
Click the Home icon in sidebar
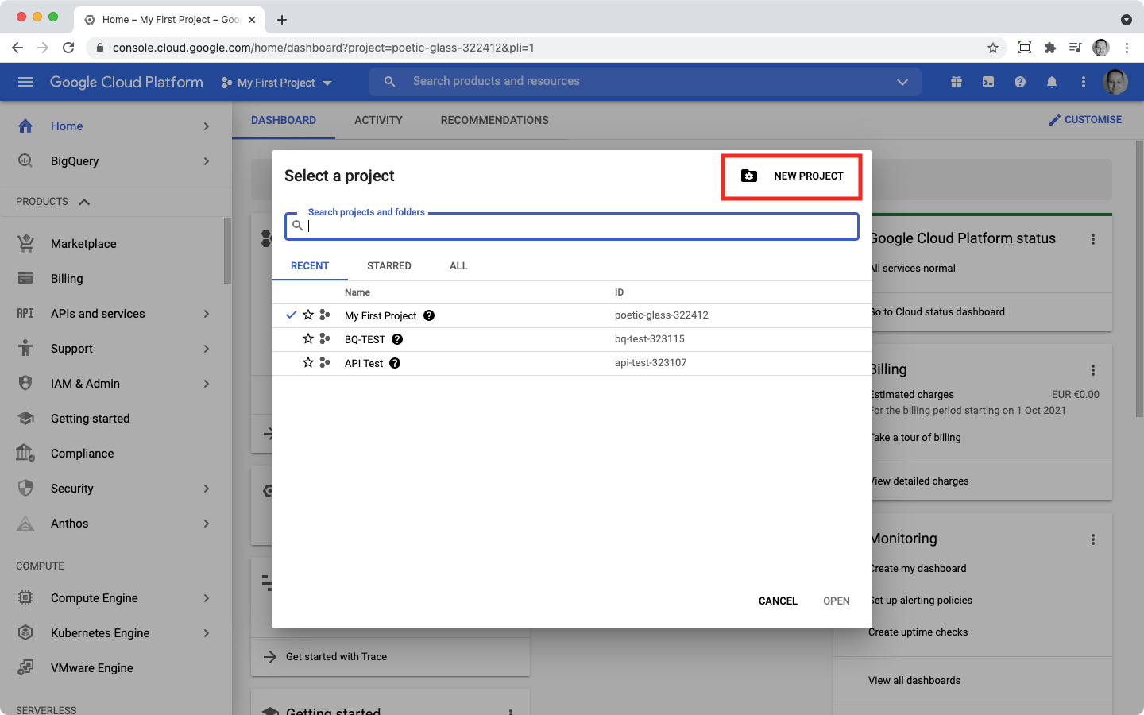coord(25,126)
